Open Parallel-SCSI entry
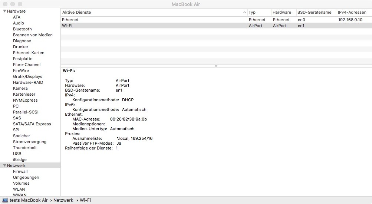This screenshot has width=372, height=204. click(x=26, y=112)
